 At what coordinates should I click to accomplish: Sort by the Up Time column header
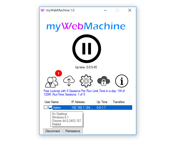[x=103, y=102]
